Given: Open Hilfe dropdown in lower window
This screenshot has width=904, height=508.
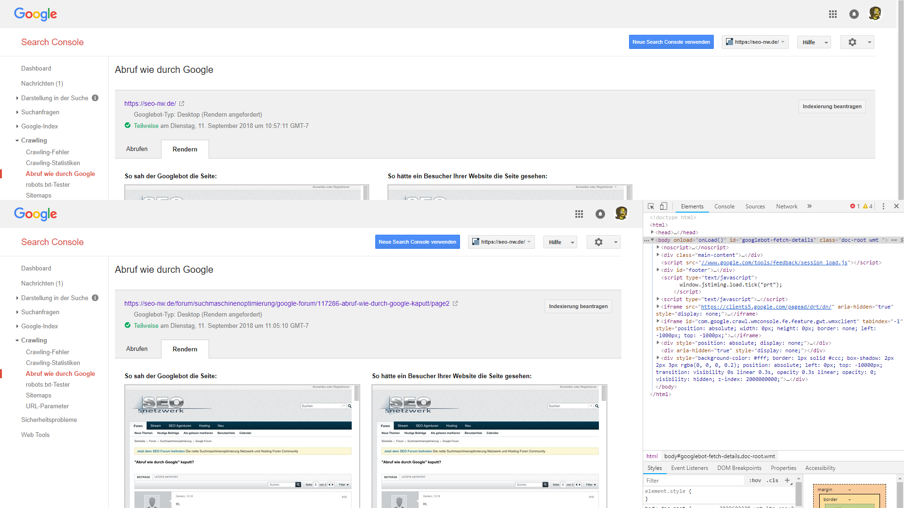Looking at the screenshot, I should pos(560,242).
